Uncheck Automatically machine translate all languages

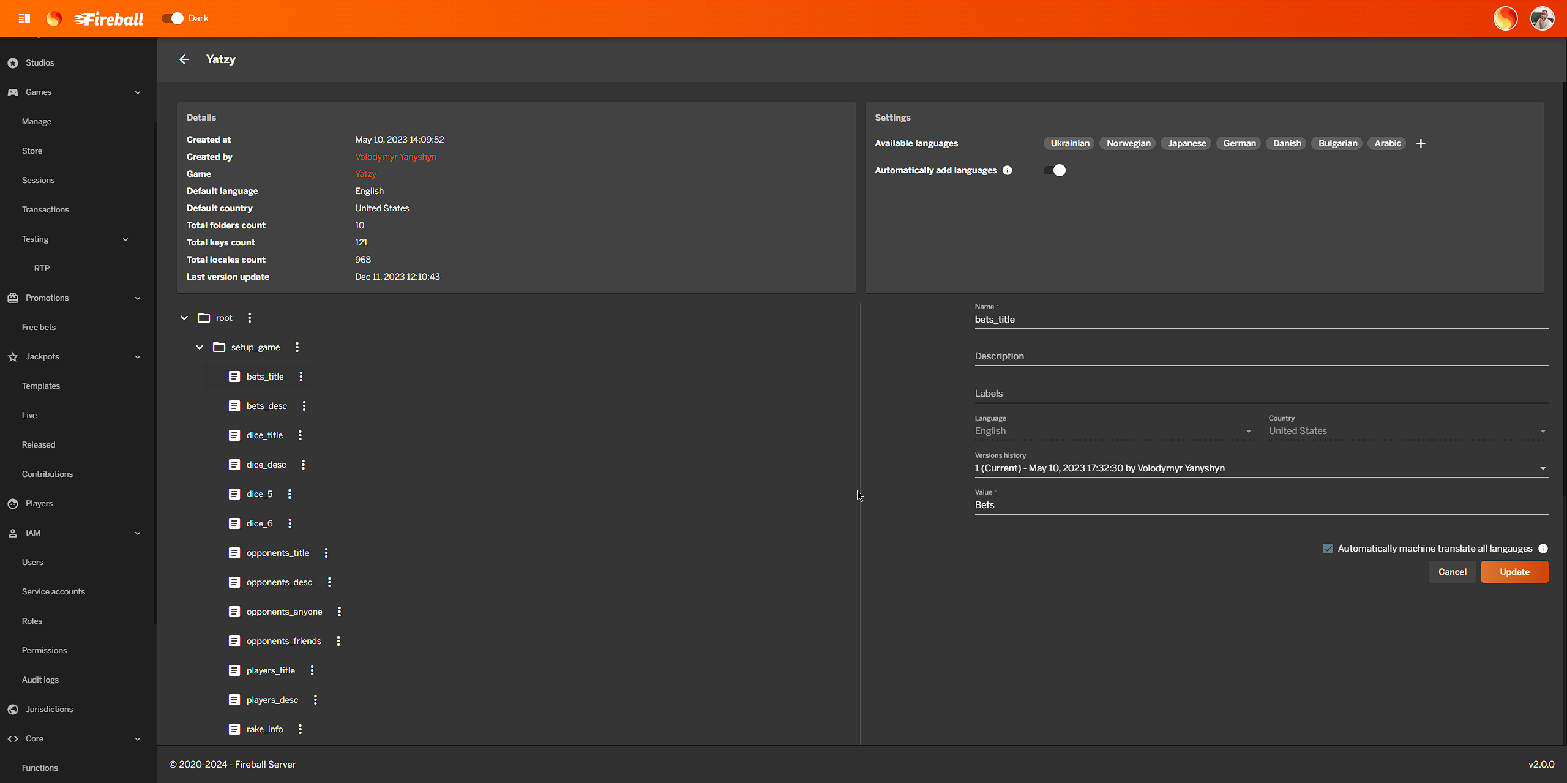click(x=1328, y=549)
